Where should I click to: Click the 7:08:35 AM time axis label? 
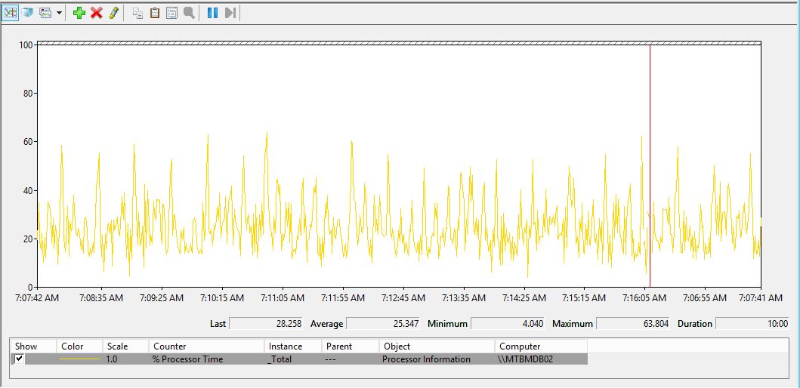(101, 297)
